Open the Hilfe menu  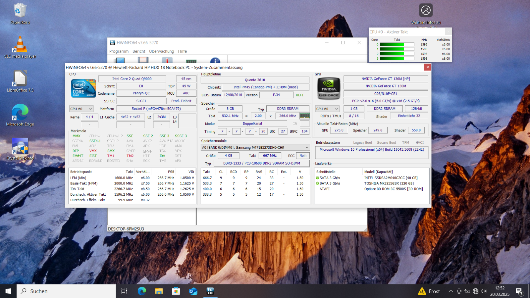pyautogui.click(x=182, y=51)
